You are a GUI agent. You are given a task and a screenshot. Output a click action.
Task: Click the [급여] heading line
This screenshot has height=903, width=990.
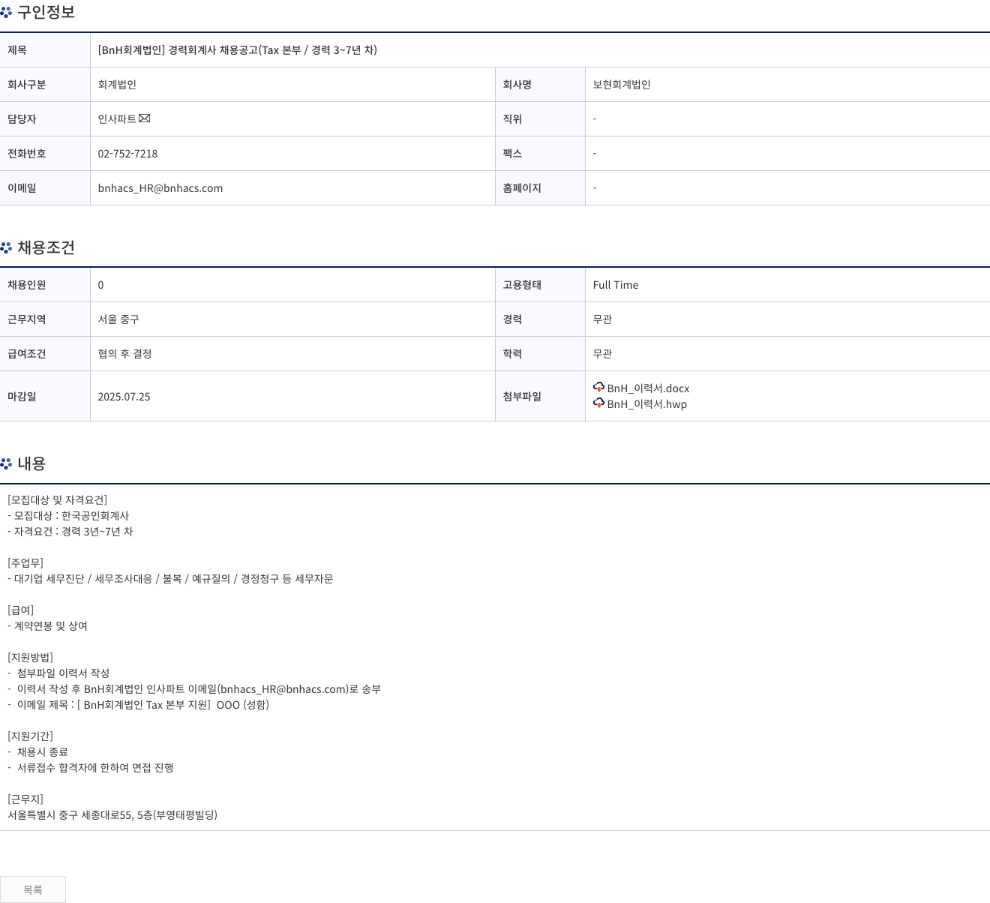pos(21,610)
